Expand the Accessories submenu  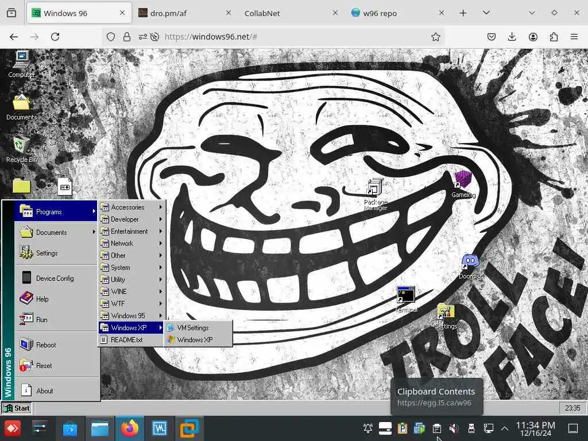(131, 207)
